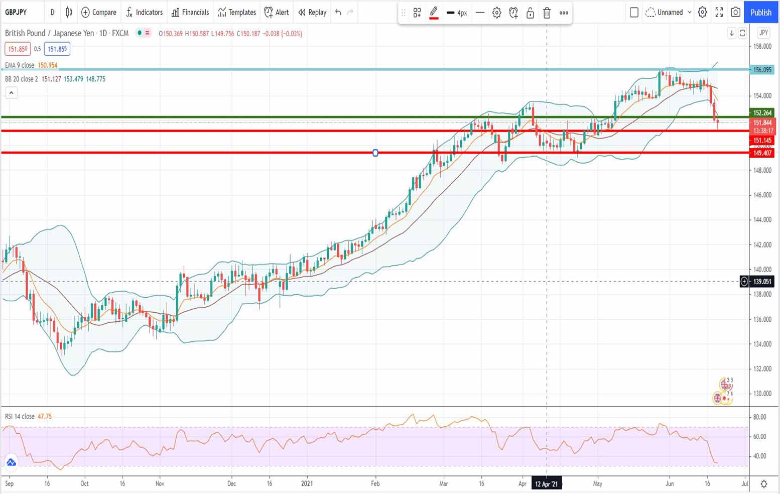Take a chart snapshot with the camera icon
Screen dimensions: 780x494
(x=735, y=12)
